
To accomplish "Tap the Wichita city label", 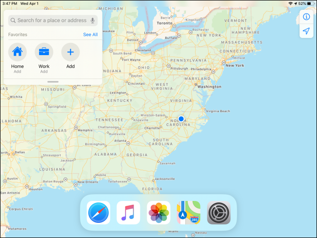I will (x=16, y=97).
